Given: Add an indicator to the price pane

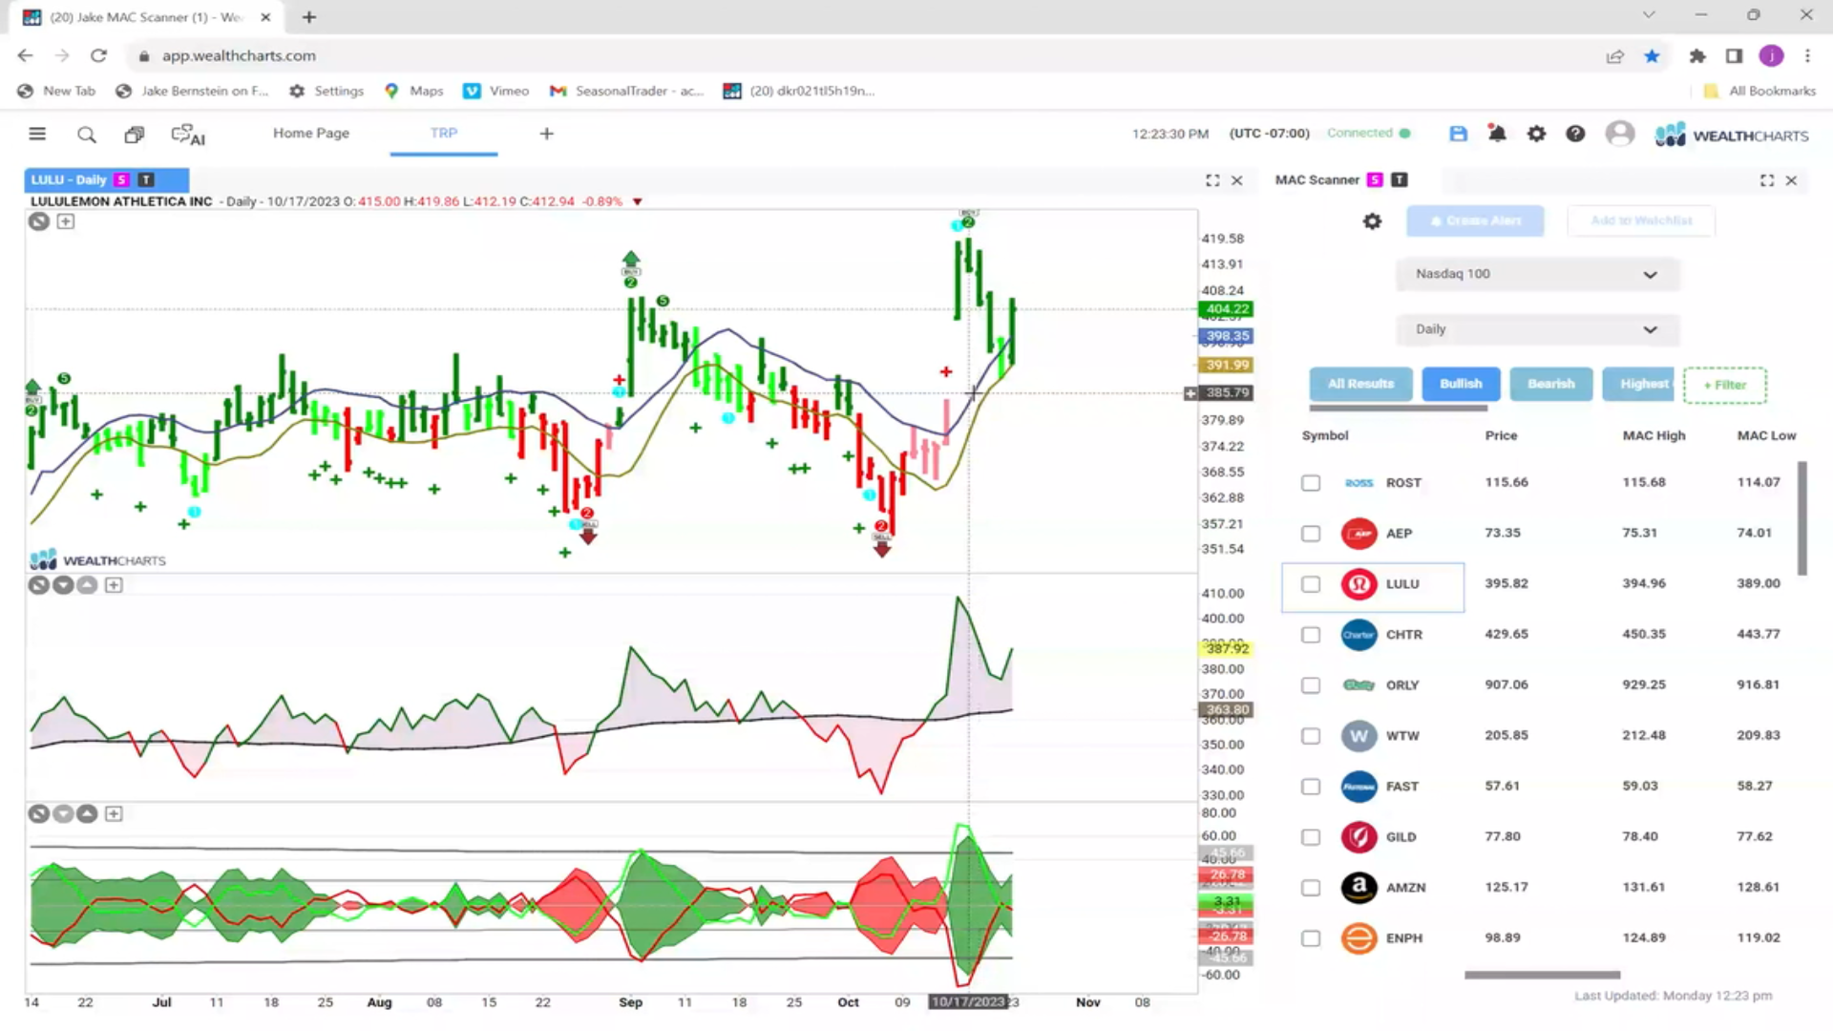Looking at the screenshot, I should (66, 221).
